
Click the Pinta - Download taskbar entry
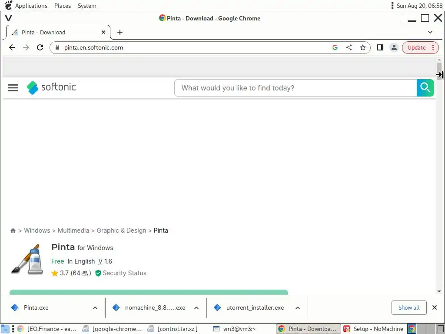[308, 329]
